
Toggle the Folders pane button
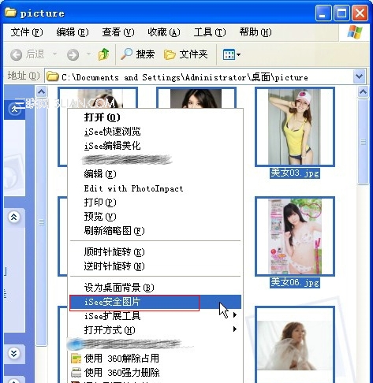[x=185, y=54]
